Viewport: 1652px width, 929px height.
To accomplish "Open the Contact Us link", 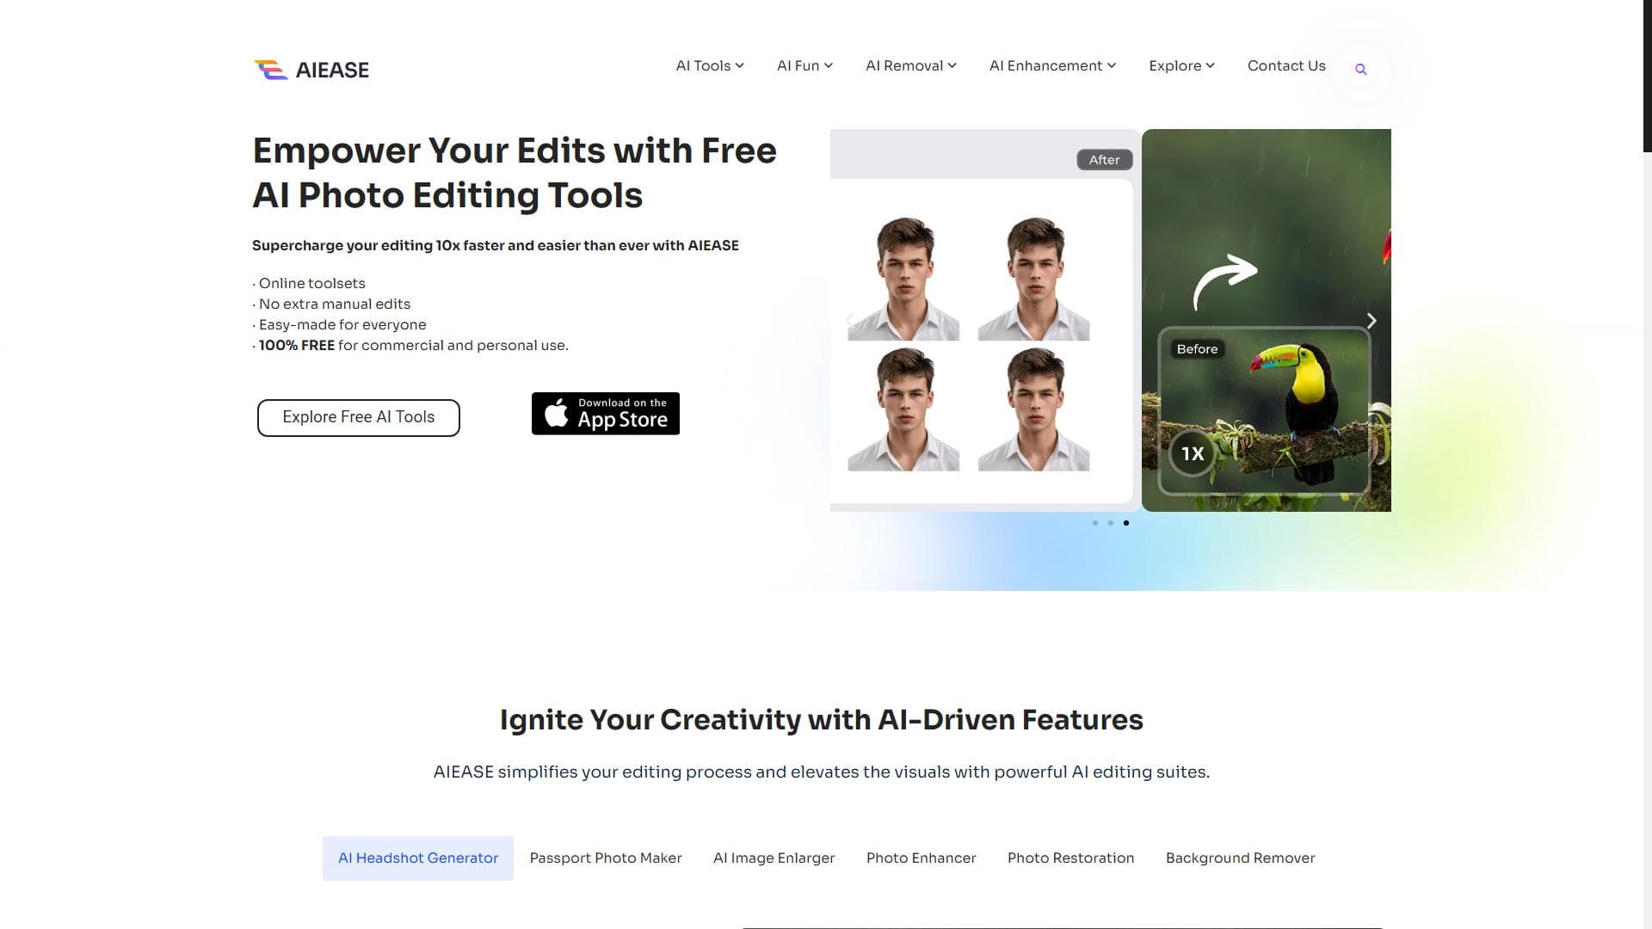I will pos(1286,65).
